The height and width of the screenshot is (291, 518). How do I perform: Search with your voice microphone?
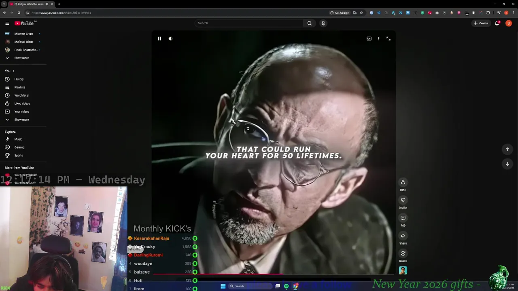point(323,23)
